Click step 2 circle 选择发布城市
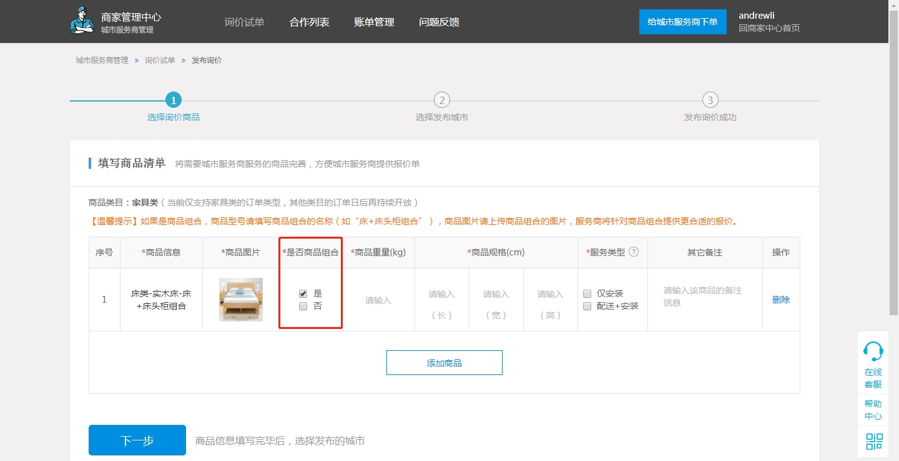The width and height of the screenshot is (899, 461). coord(442,100)
